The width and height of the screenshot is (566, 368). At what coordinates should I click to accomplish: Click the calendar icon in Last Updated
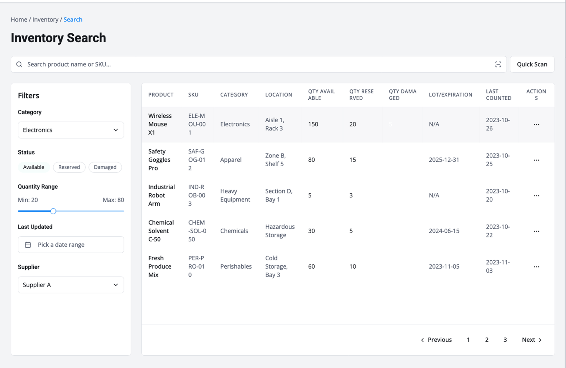point(28,245)
